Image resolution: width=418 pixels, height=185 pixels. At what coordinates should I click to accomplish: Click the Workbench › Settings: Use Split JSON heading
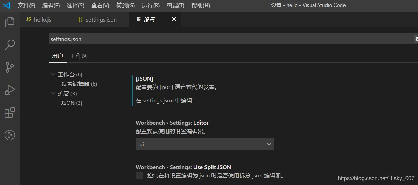click(183, 167)
